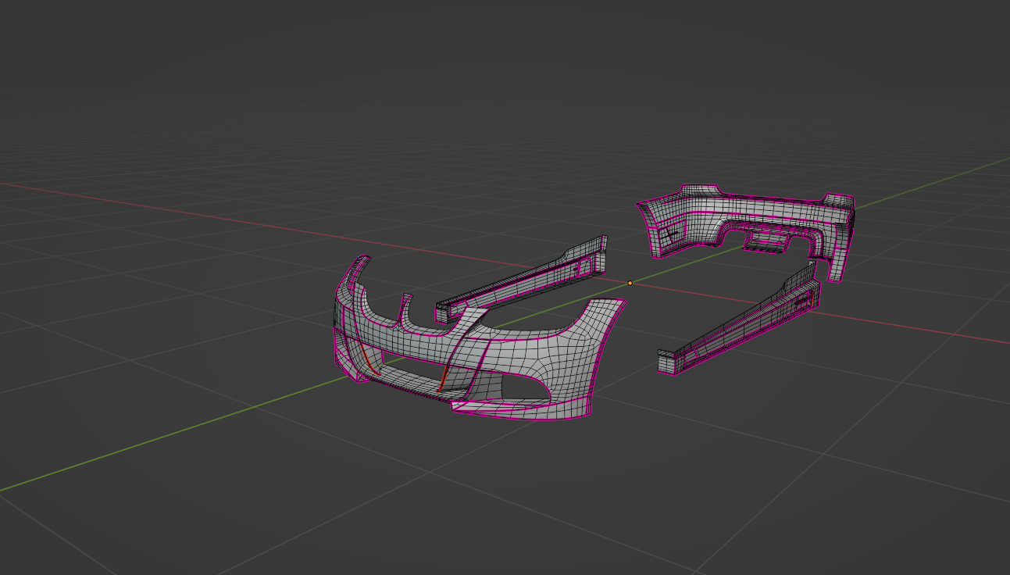Image resolution: width=1010 pixels, height=575 pixels.
Task: Click the orange origin point at grid center
Action: 630,283
